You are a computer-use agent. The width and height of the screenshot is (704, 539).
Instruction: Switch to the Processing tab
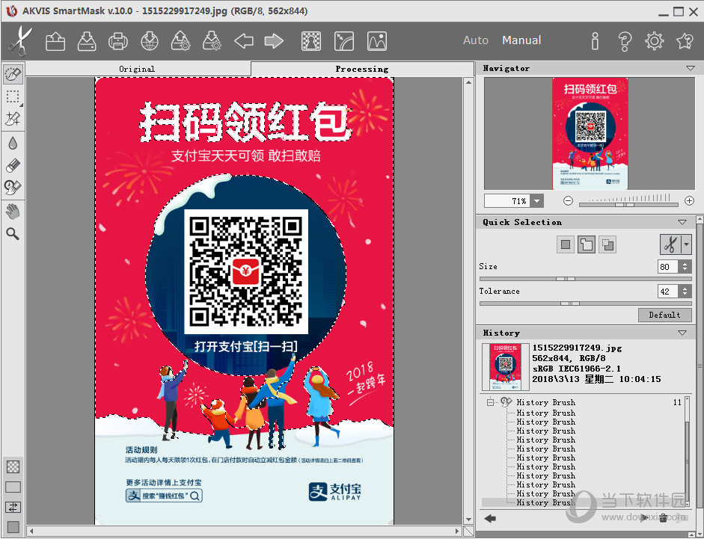362,69
